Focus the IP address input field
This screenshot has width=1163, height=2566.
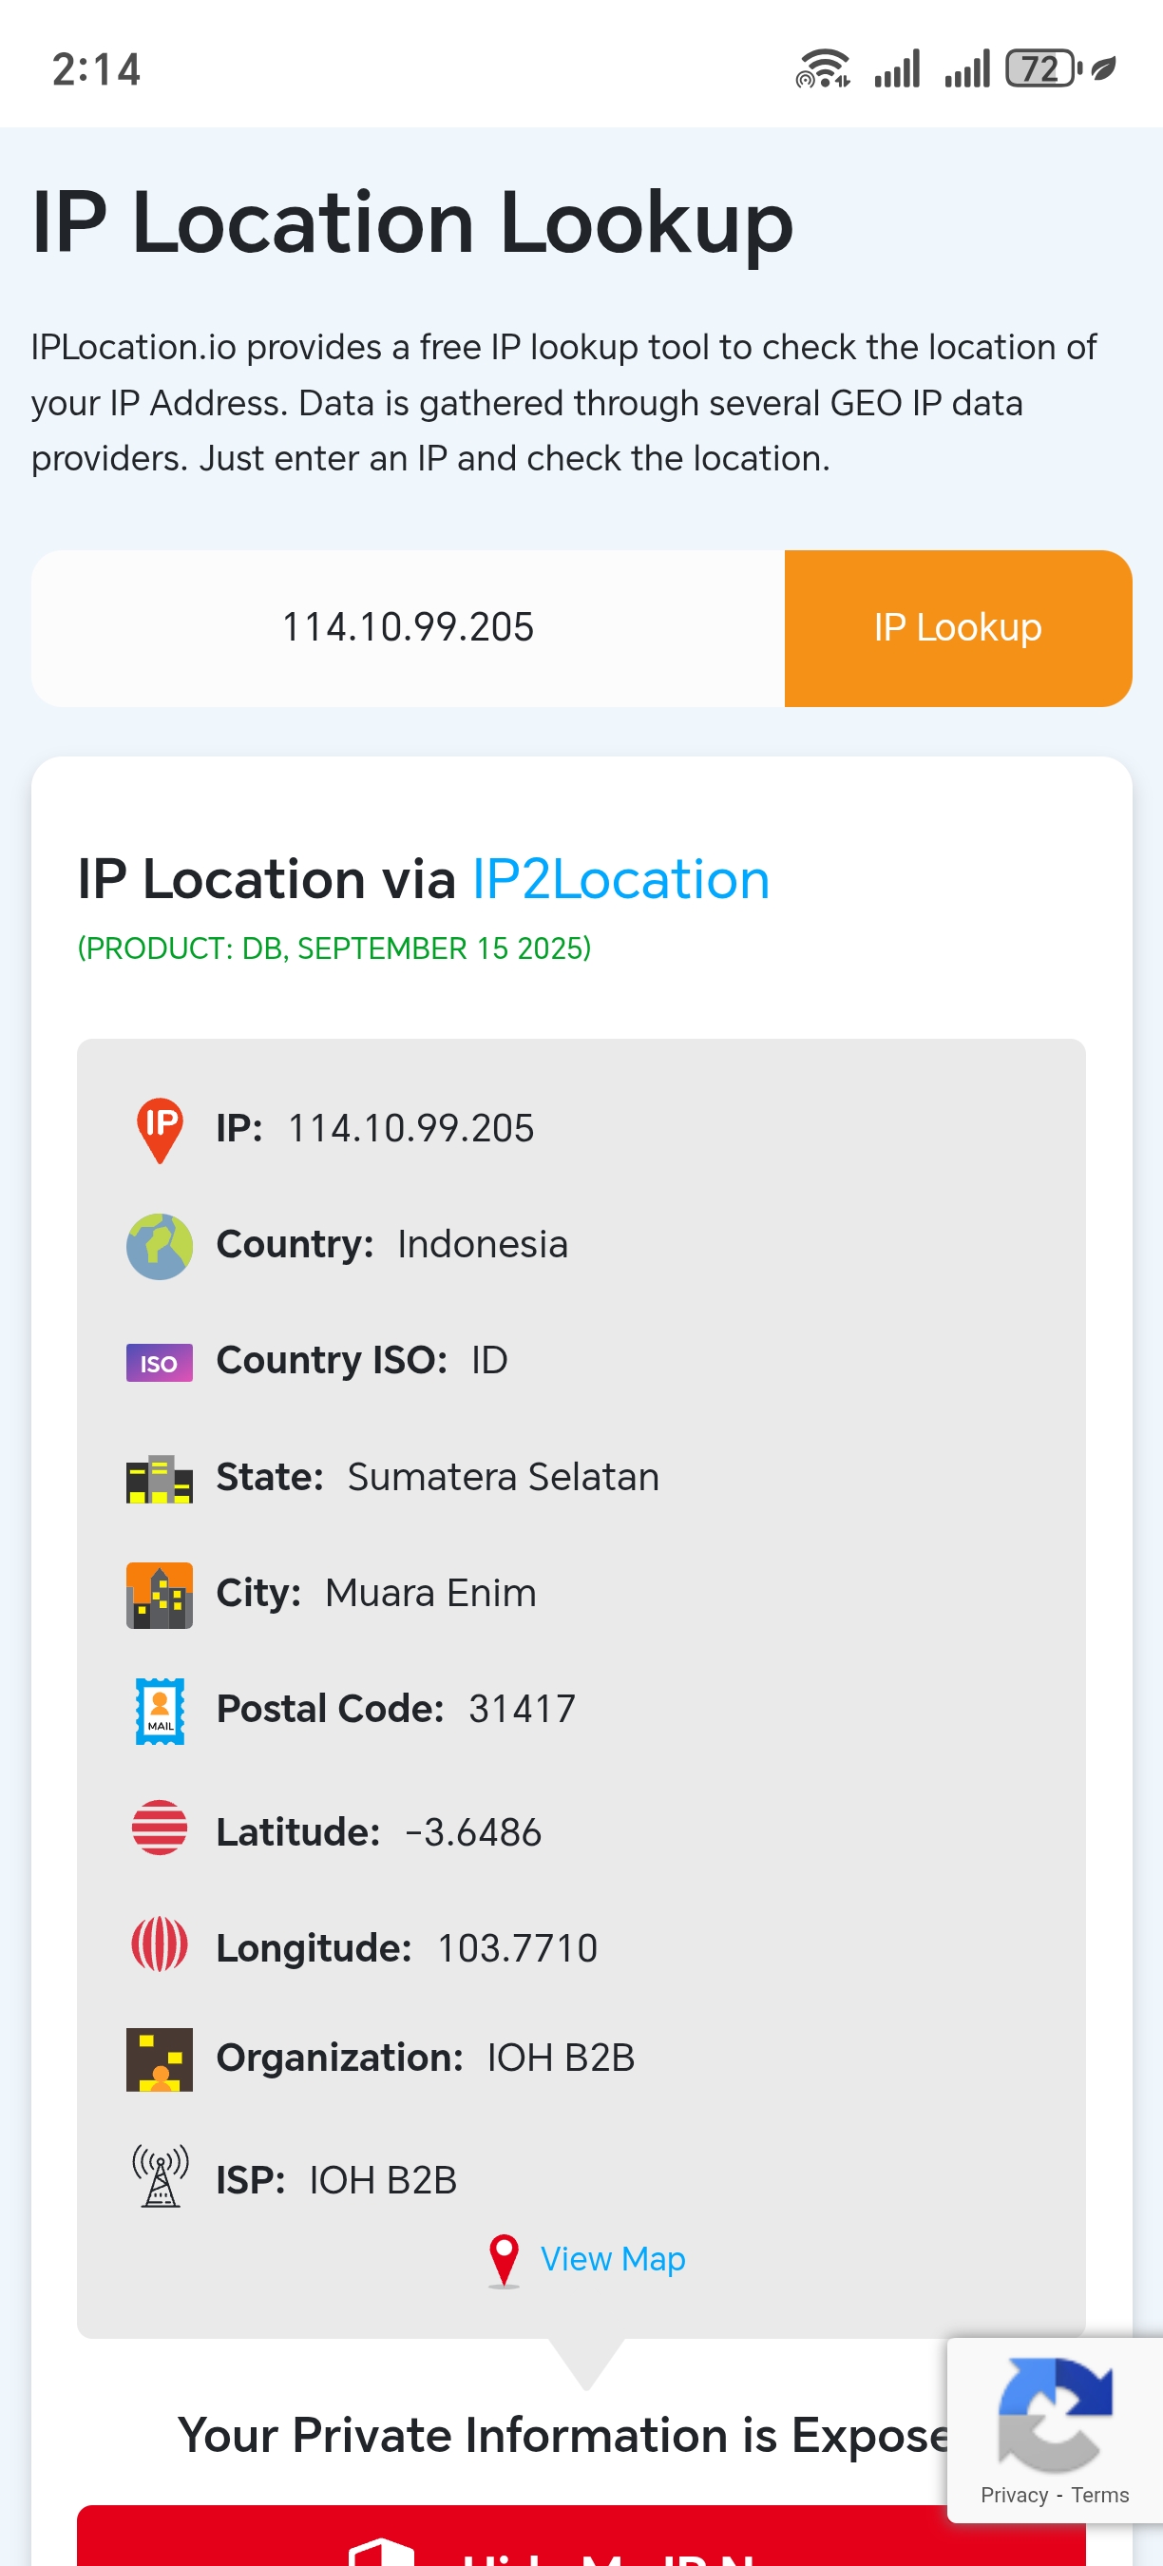(x=409, y=627)
